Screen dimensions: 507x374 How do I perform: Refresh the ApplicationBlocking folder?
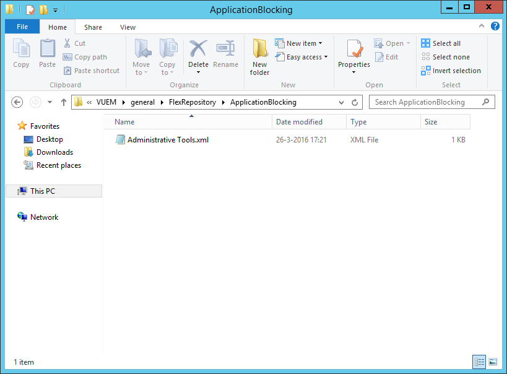click(x=355, y=103)
